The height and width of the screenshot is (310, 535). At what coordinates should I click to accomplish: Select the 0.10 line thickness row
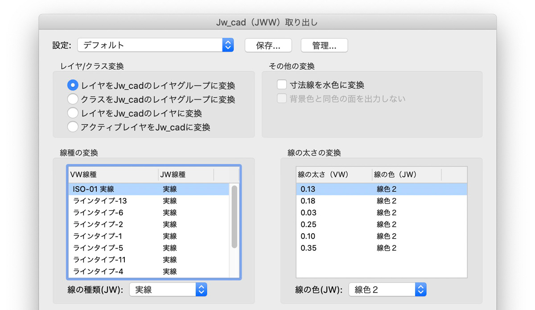coord(382,236)
